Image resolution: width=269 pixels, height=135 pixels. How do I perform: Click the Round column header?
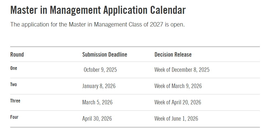17,55
